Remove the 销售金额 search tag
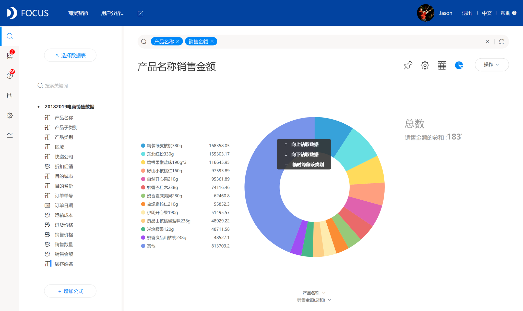523x311 pixels. pyautogui.click(x=212, y=42)
